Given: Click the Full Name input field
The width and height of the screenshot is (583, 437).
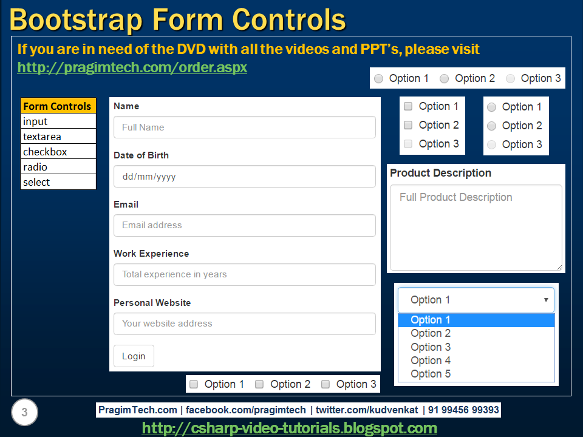Looking at the screenshot, I should pyautogui.click(x=244, y=127).
